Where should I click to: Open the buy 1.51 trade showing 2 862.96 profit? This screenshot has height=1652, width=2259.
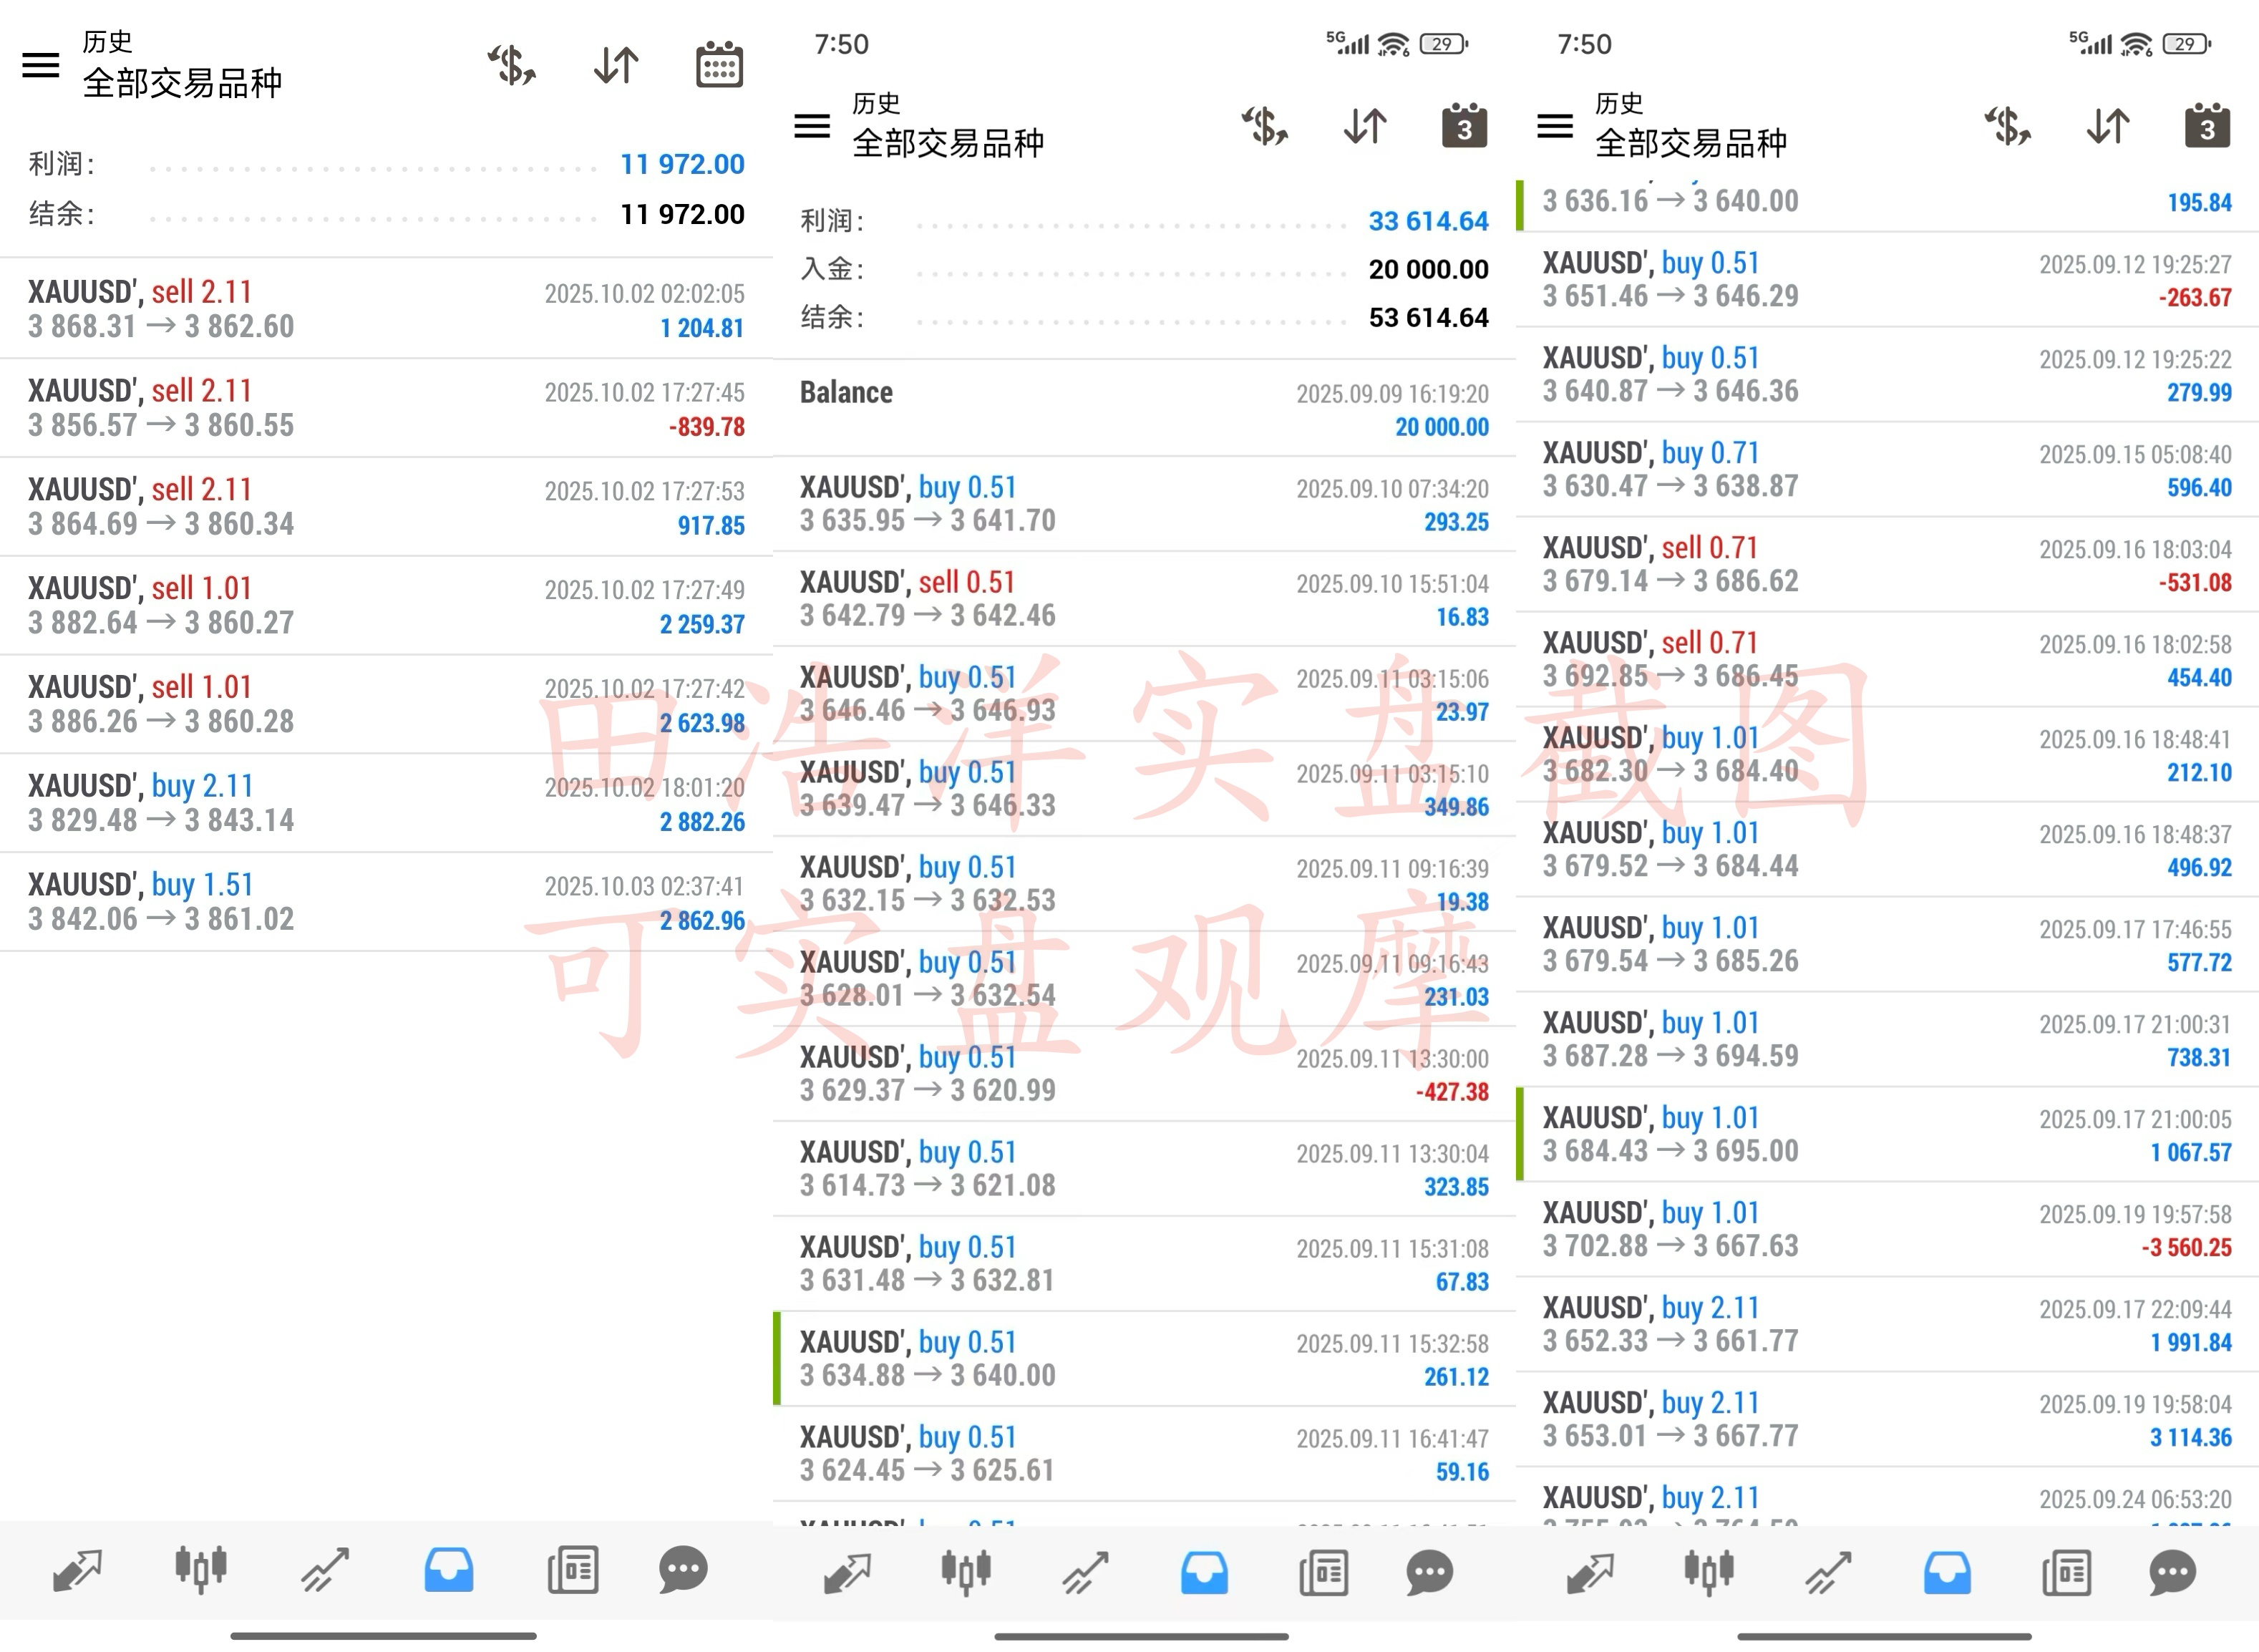(x=386, y=902)
